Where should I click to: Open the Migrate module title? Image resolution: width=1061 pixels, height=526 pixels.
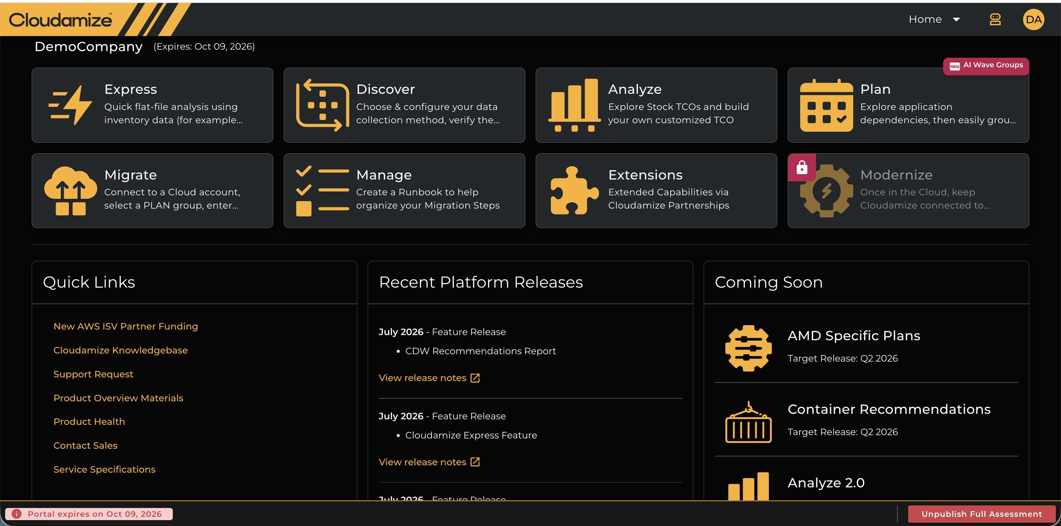click(130, 175)
